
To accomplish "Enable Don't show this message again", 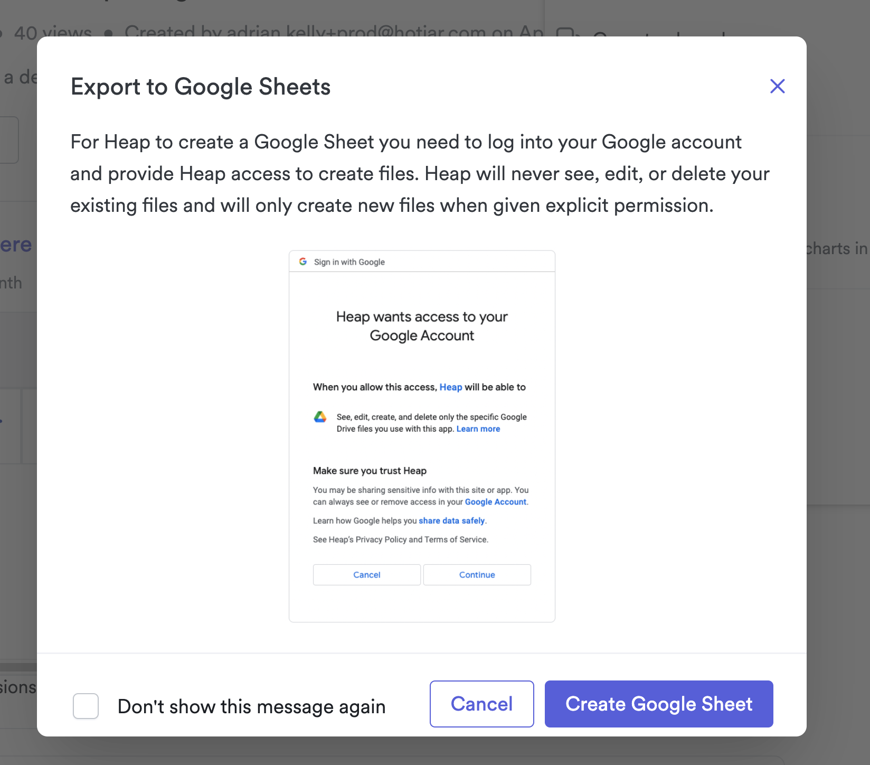I will pyautogui.click(x=85, y=706).
